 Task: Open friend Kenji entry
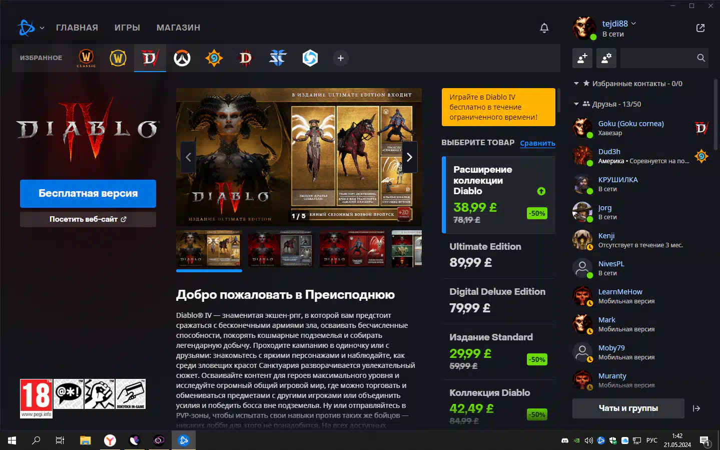[x=641, y=240]
